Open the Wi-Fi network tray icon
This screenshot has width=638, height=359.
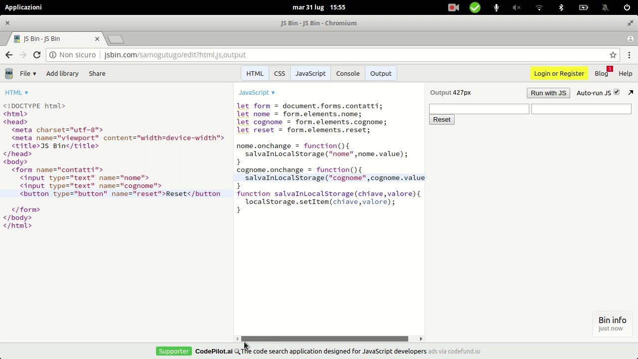pos(539,7)
